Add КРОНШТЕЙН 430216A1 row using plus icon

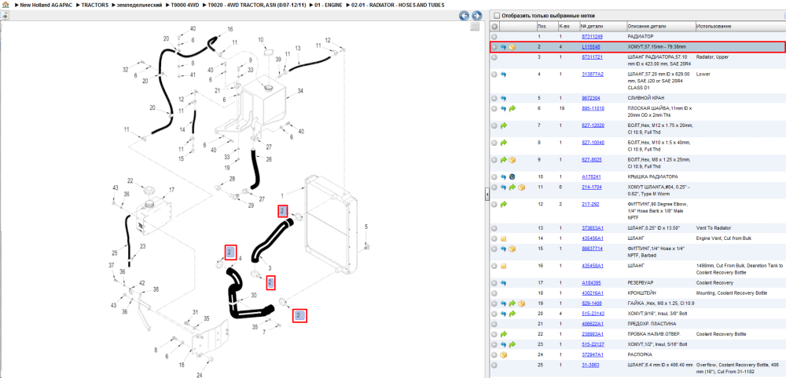point(494,293)
